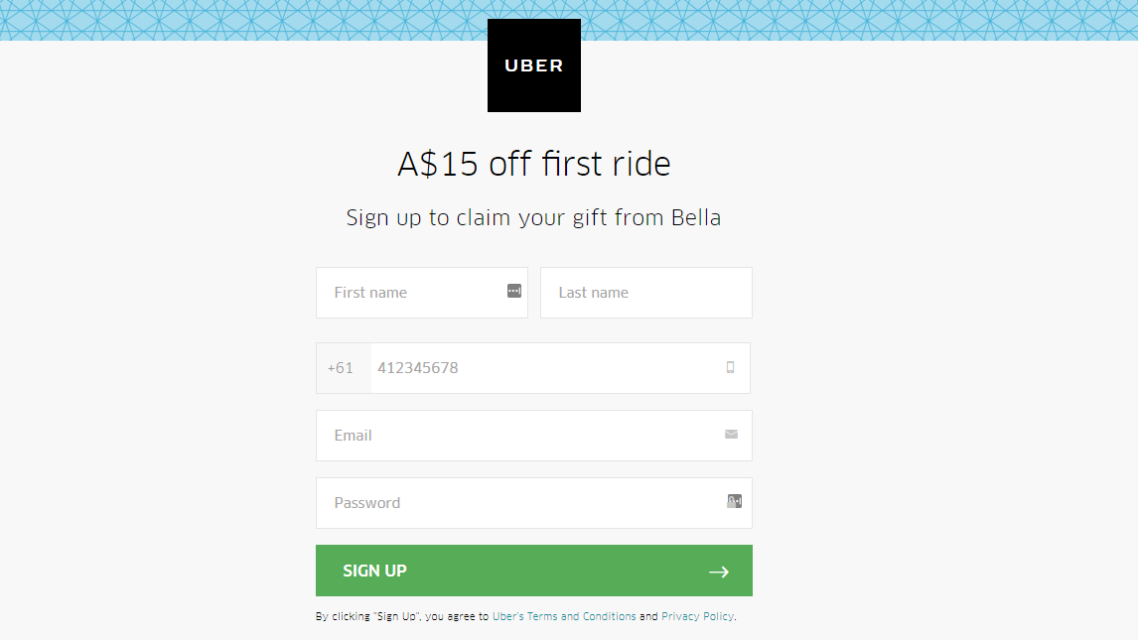The width and height of the screenshot is (1138, 640).
Task: Open Uber's Terms and Conditions
Action: (x=564, y=615)
